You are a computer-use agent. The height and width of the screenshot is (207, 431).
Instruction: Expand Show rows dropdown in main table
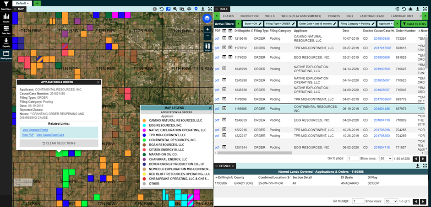[386, 158]
